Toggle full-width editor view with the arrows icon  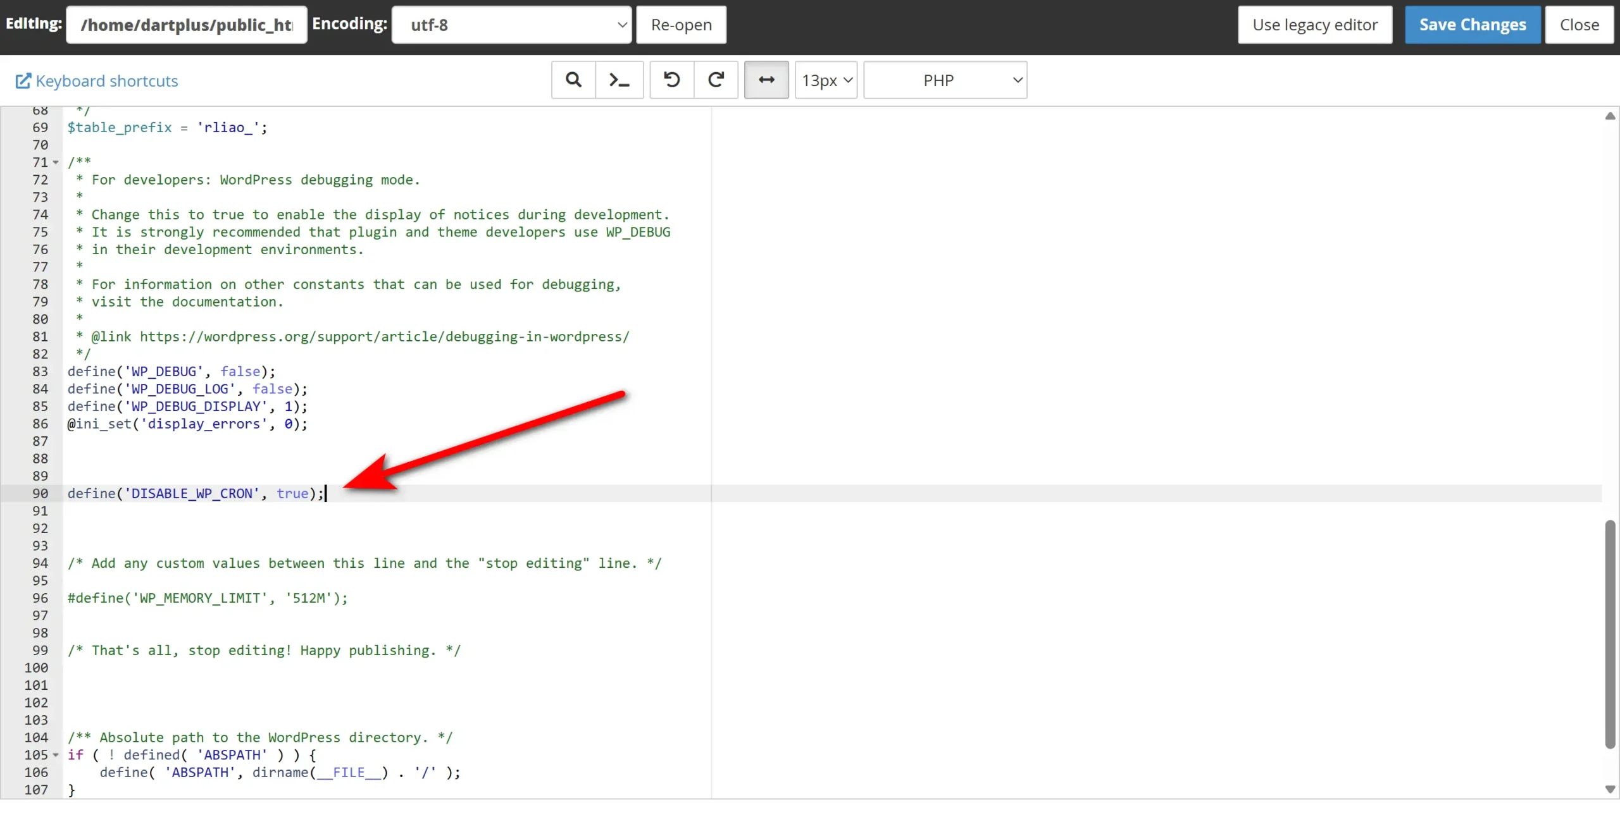766,80
